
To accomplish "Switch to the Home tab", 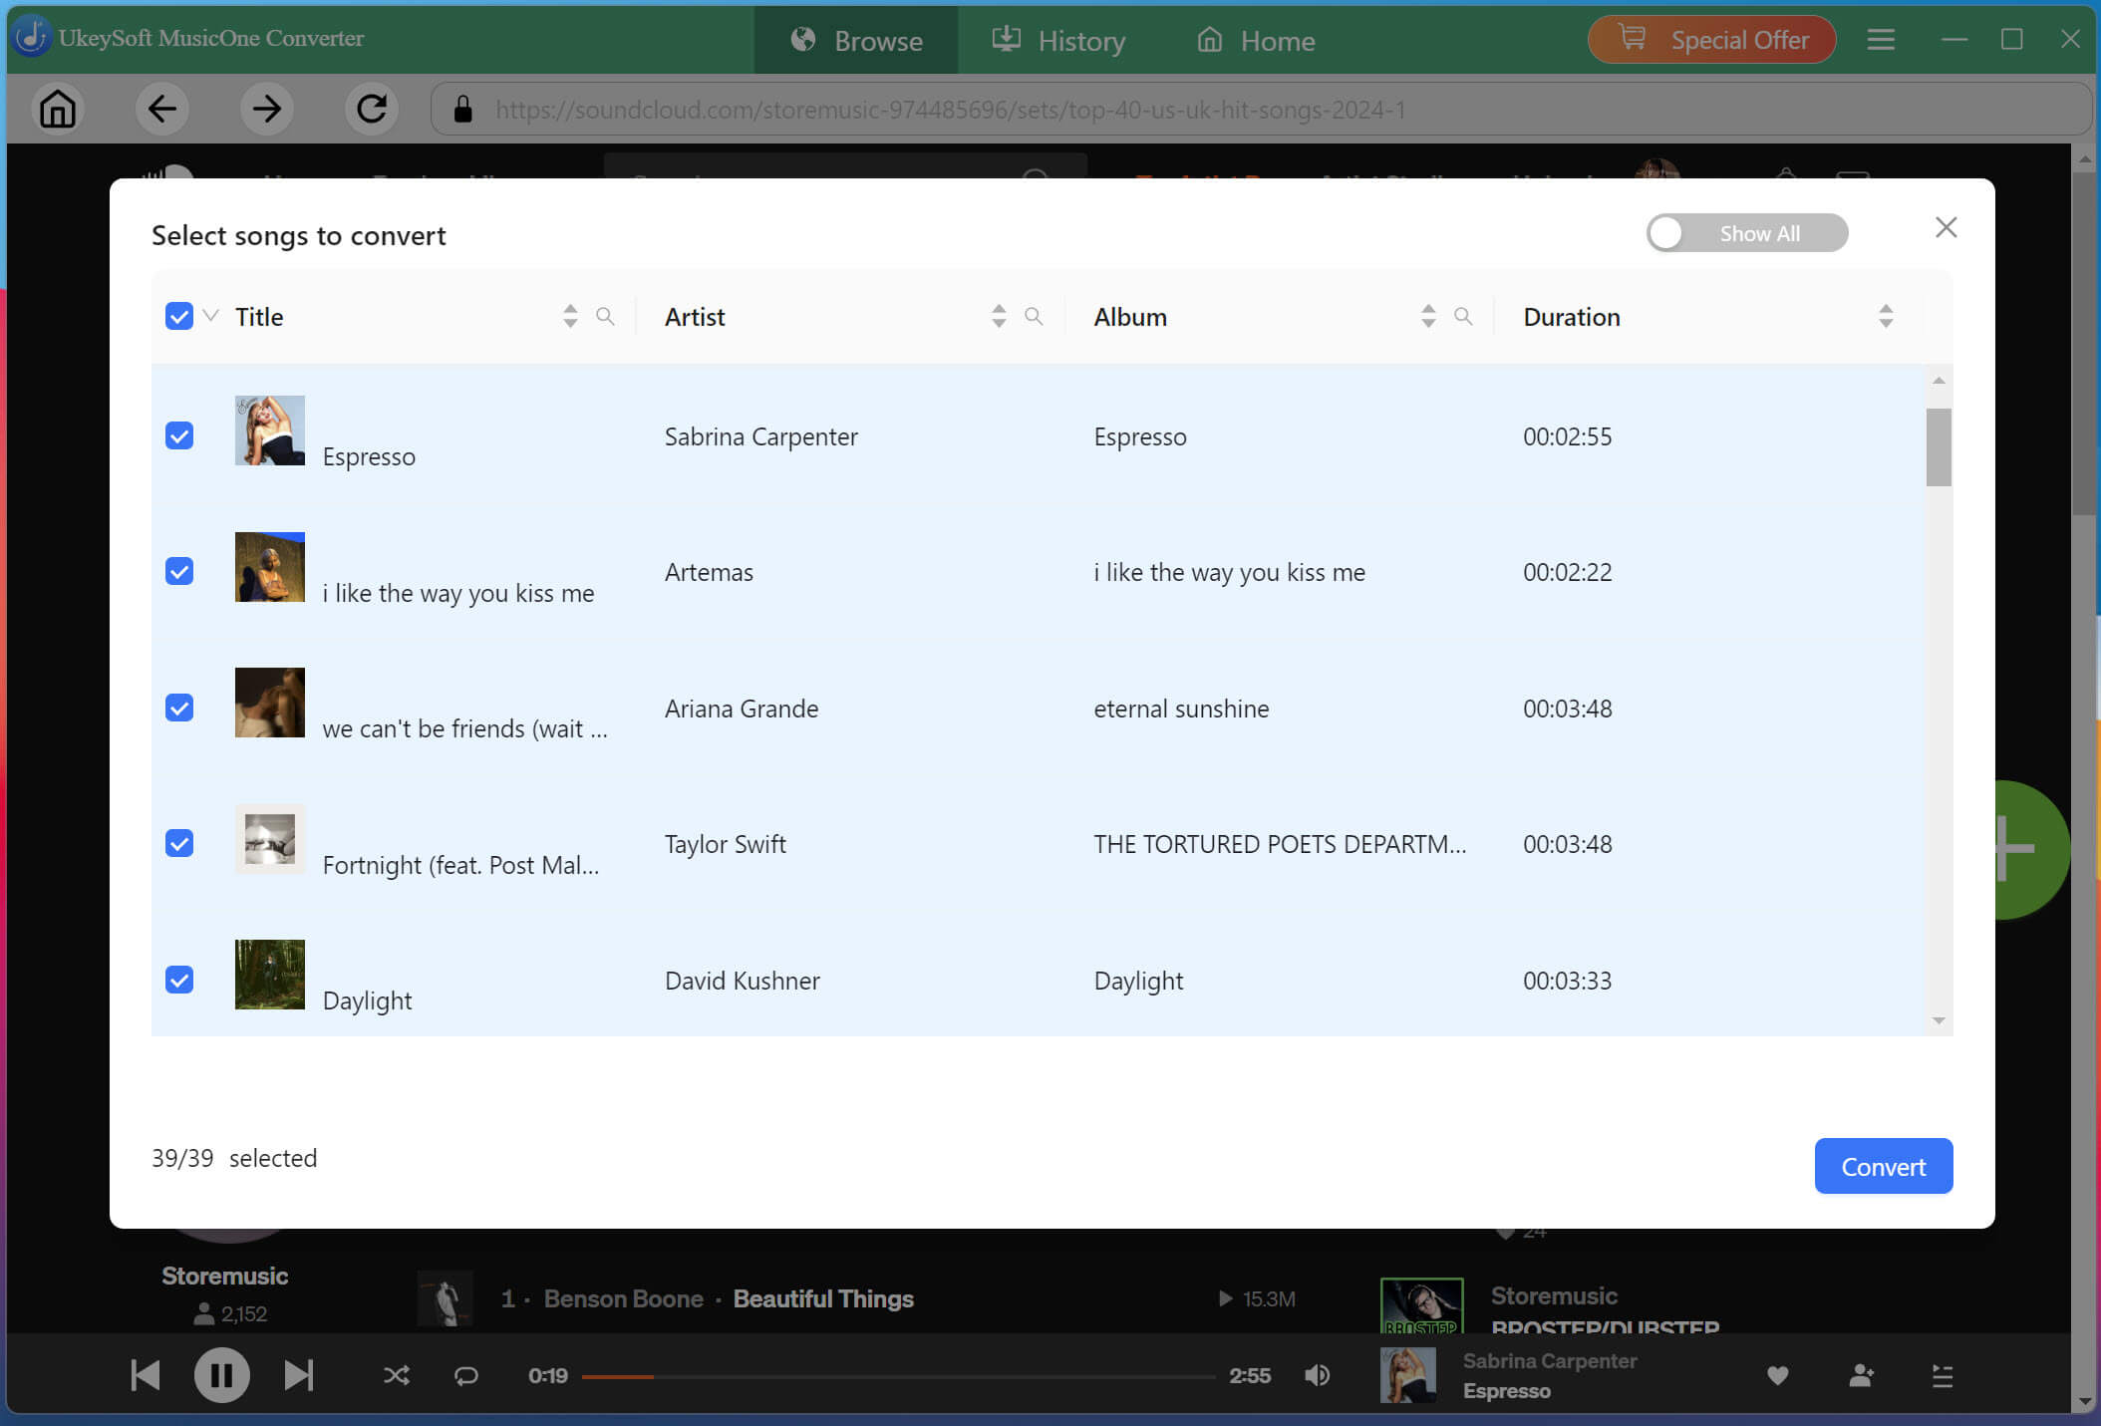I will pos(1256,40).
